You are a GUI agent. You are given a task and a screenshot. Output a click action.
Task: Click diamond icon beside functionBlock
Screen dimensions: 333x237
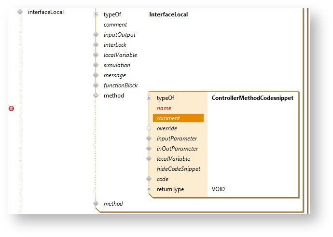tap(96, 85)
